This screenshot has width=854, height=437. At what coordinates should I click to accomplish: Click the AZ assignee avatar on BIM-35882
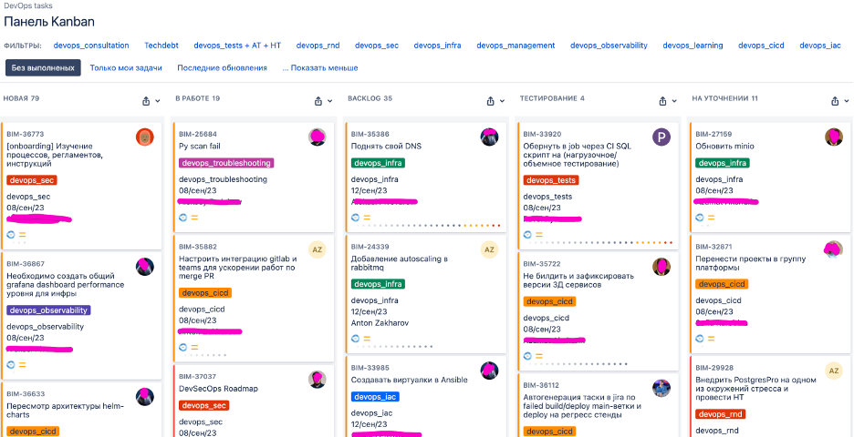pos(317,249)
